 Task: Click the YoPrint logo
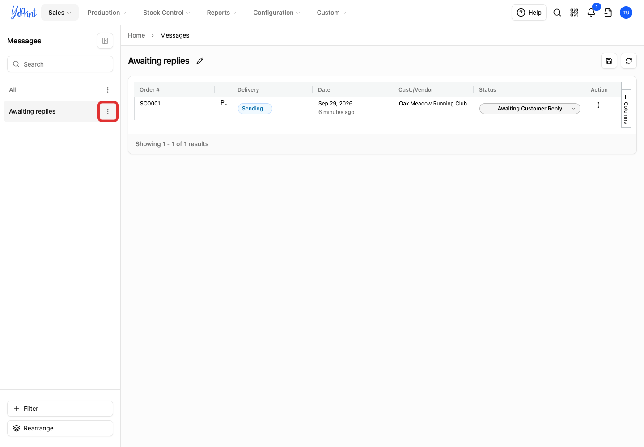coord(23,13)
